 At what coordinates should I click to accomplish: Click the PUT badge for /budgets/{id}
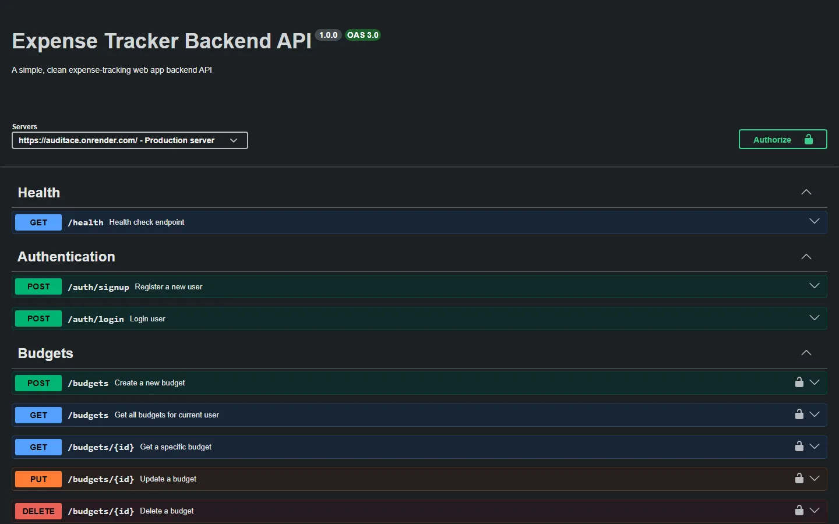(38, 479)
